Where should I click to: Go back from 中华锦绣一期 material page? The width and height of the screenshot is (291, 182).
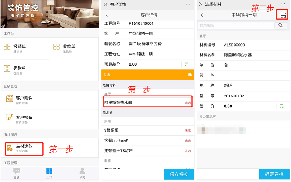click(202, 15)
